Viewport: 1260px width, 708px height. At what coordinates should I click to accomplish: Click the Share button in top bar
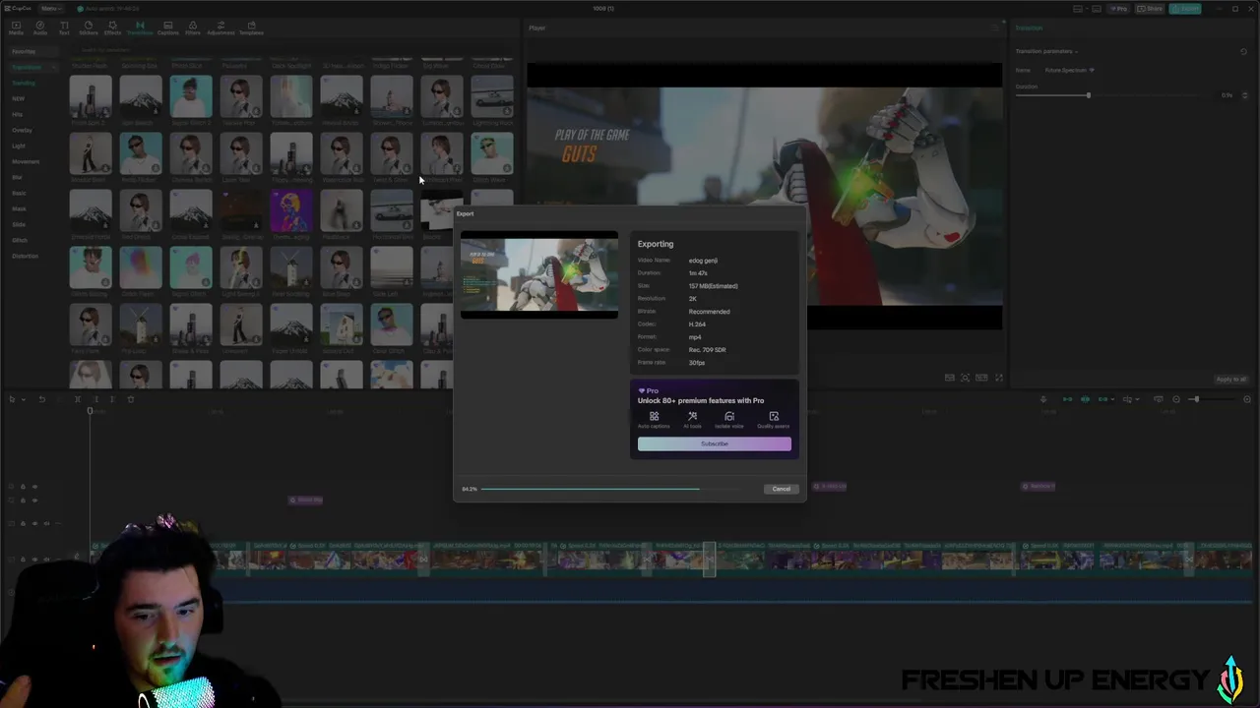point(1150,9)
